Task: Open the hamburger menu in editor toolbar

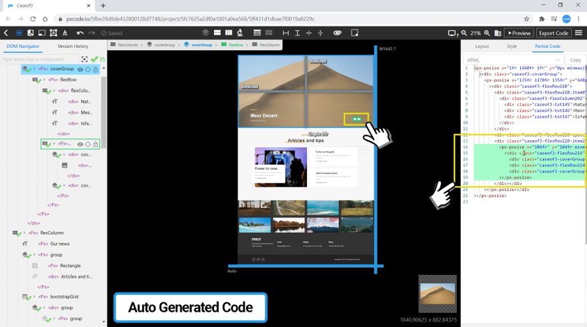Action: tap(580, 33)
